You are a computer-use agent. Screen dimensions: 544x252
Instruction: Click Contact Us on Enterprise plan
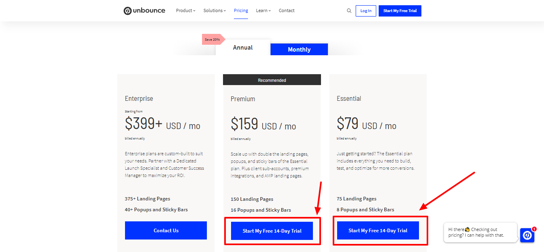166,231
